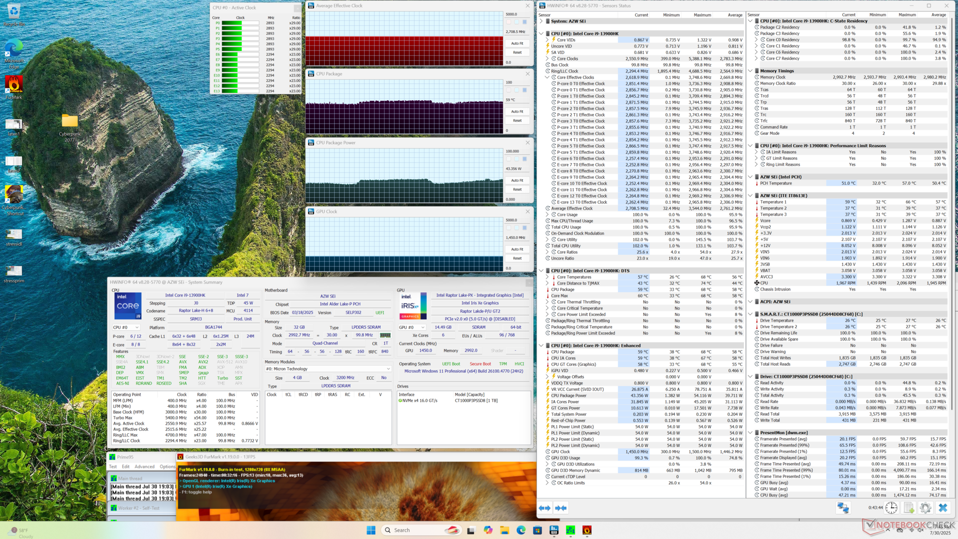Collapse the Core Effective Clocks sensor row
Image resolution: width=958 pixels, height=539 pixels.
click(547, 77)
